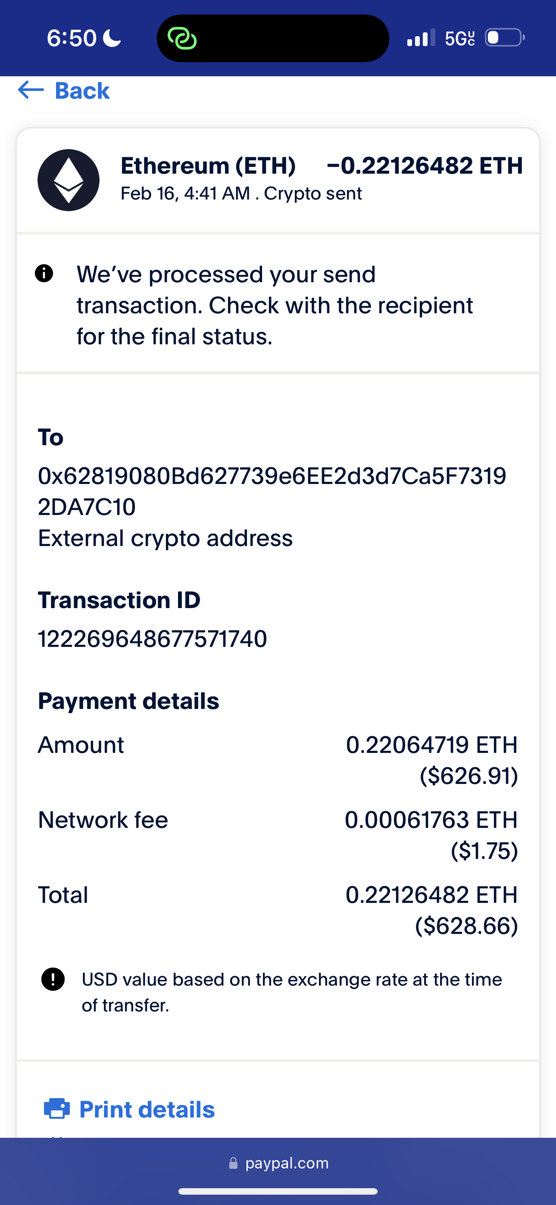Tap the moon Focus icon in status bar
556x1205 pixels.
pos(112,38)
